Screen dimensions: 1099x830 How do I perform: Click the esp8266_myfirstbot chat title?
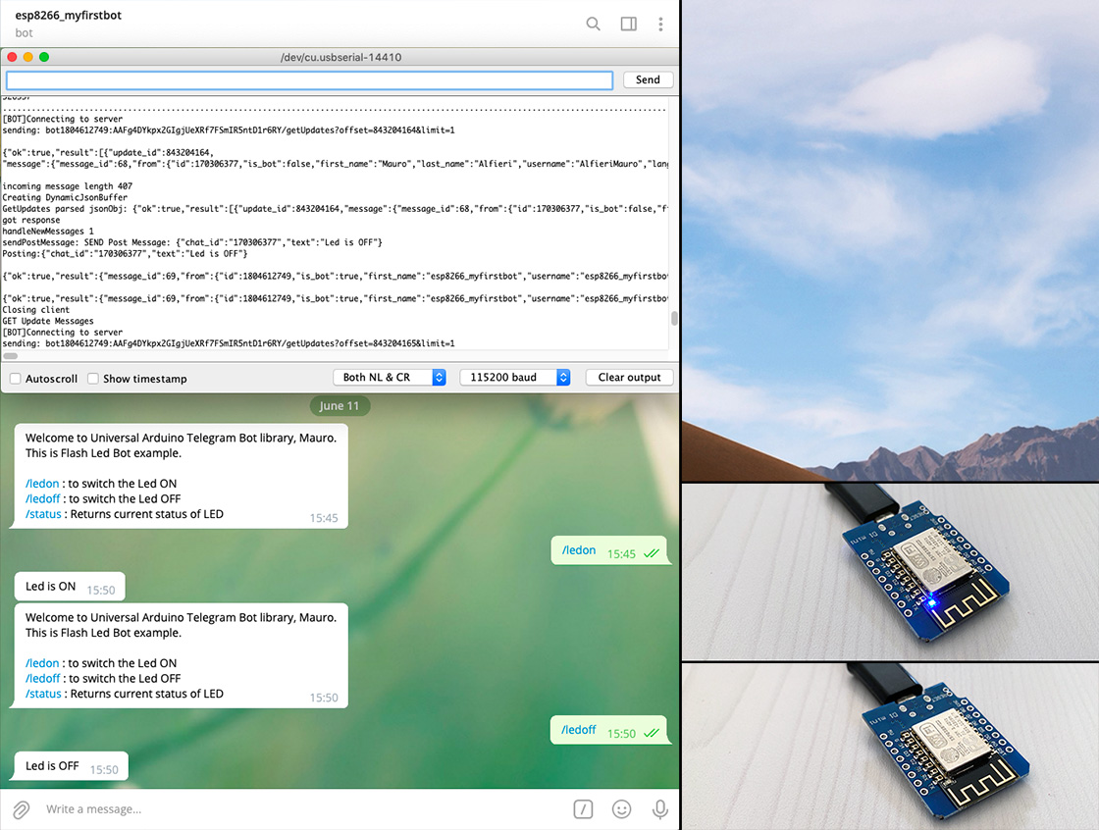(x=69, y=16)
